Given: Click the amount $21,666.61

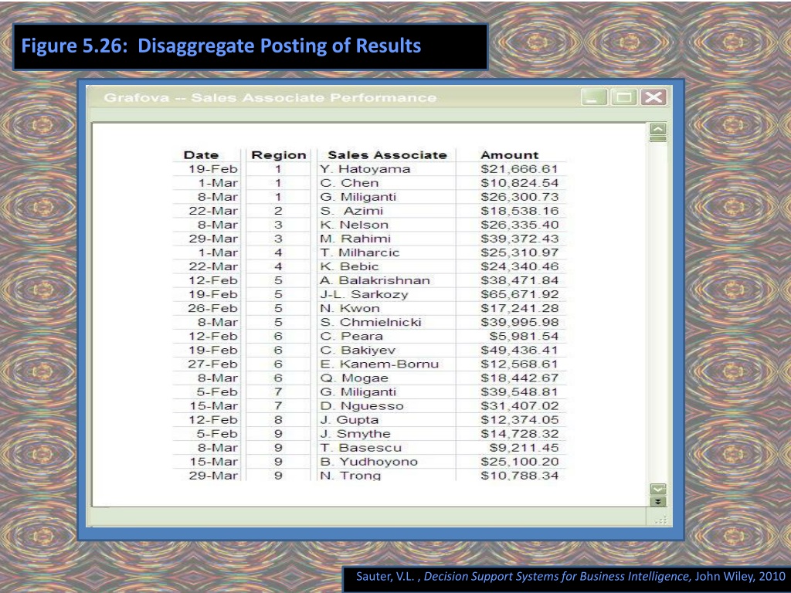Looking at the screenshot, I should [519, 169].
